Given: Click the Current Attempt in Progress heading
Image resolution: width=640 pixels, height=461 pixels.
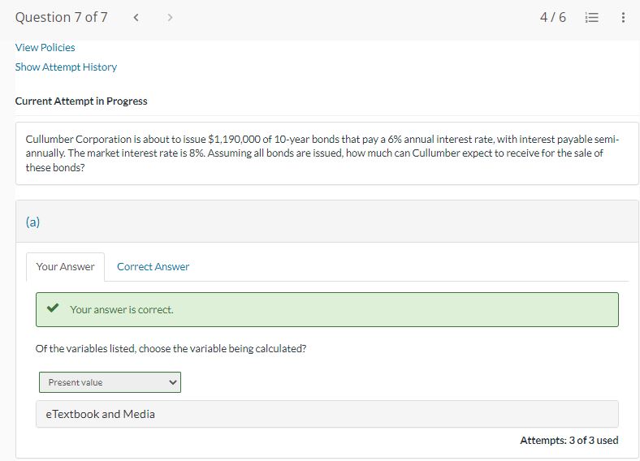Looking at the screenshot, I should [x=81, y=101].
